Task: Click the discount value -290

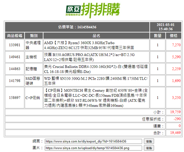Action: pos(177,119)
